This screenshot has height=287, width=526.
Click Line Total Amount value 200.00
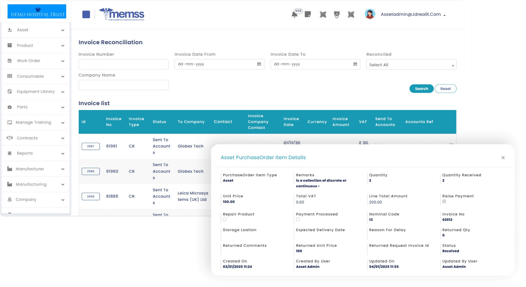pos(375,202)
